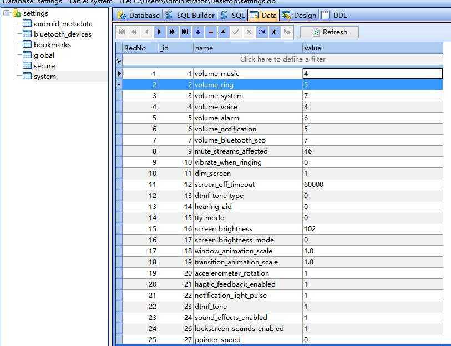Open the filter icon in filter row
451x346 pixels.
click(119, 61)
